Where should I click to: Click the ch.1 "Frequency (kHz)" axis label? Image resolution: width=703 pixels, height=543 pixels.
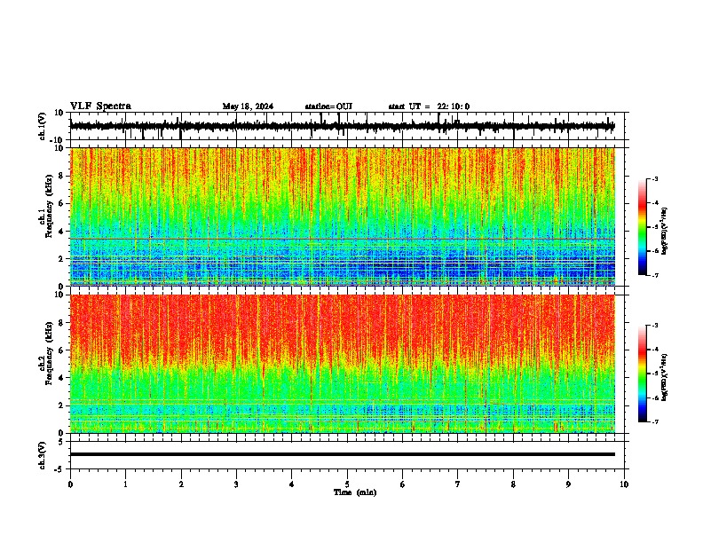(48, 206)
